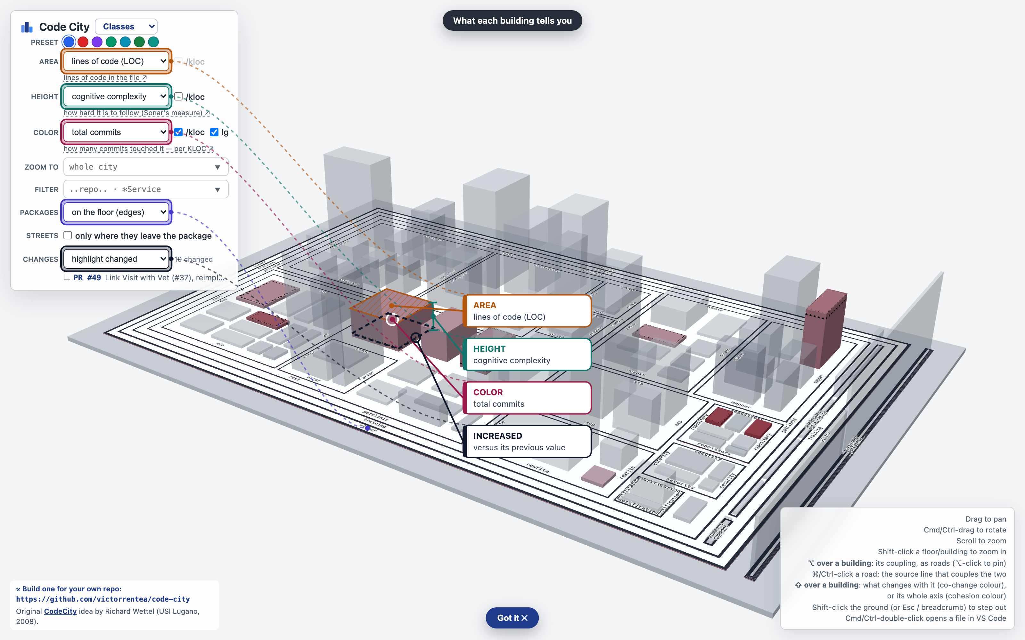
Task: Choose the rightmost teal preset swatch
Action: pos(153,42)
